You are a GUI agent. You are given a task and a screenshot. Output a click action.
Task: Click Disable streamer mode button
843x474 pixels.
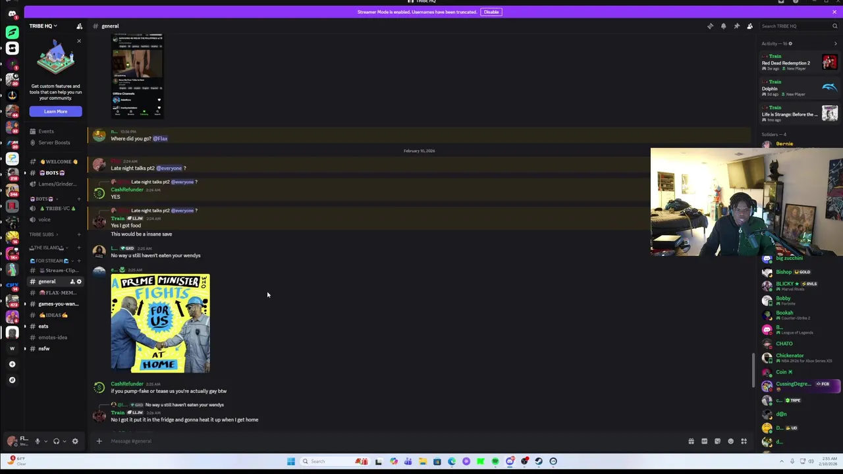coord(491,12)
